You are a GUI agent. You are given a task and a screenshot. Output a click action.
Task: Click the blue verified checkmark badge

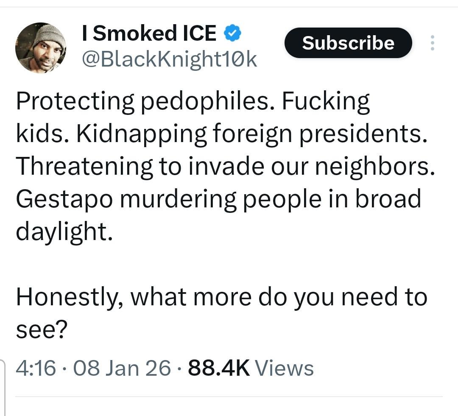point(232,33)
